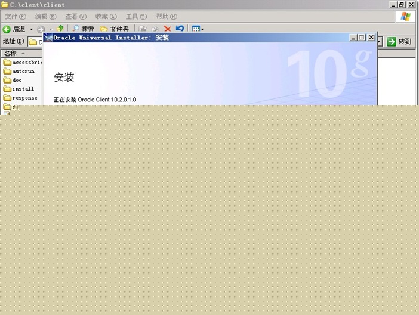Click the greyed Move To toolbar icon
Screen dimensions: 419x315
tap(143, 29)
